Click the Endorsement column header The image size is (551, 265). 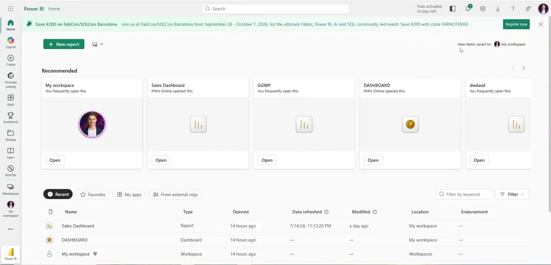tap(474, 212)
